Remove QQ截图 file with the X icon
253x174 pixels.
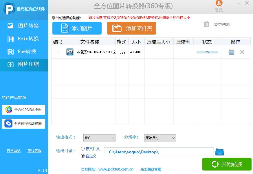[x=242, y=52]
